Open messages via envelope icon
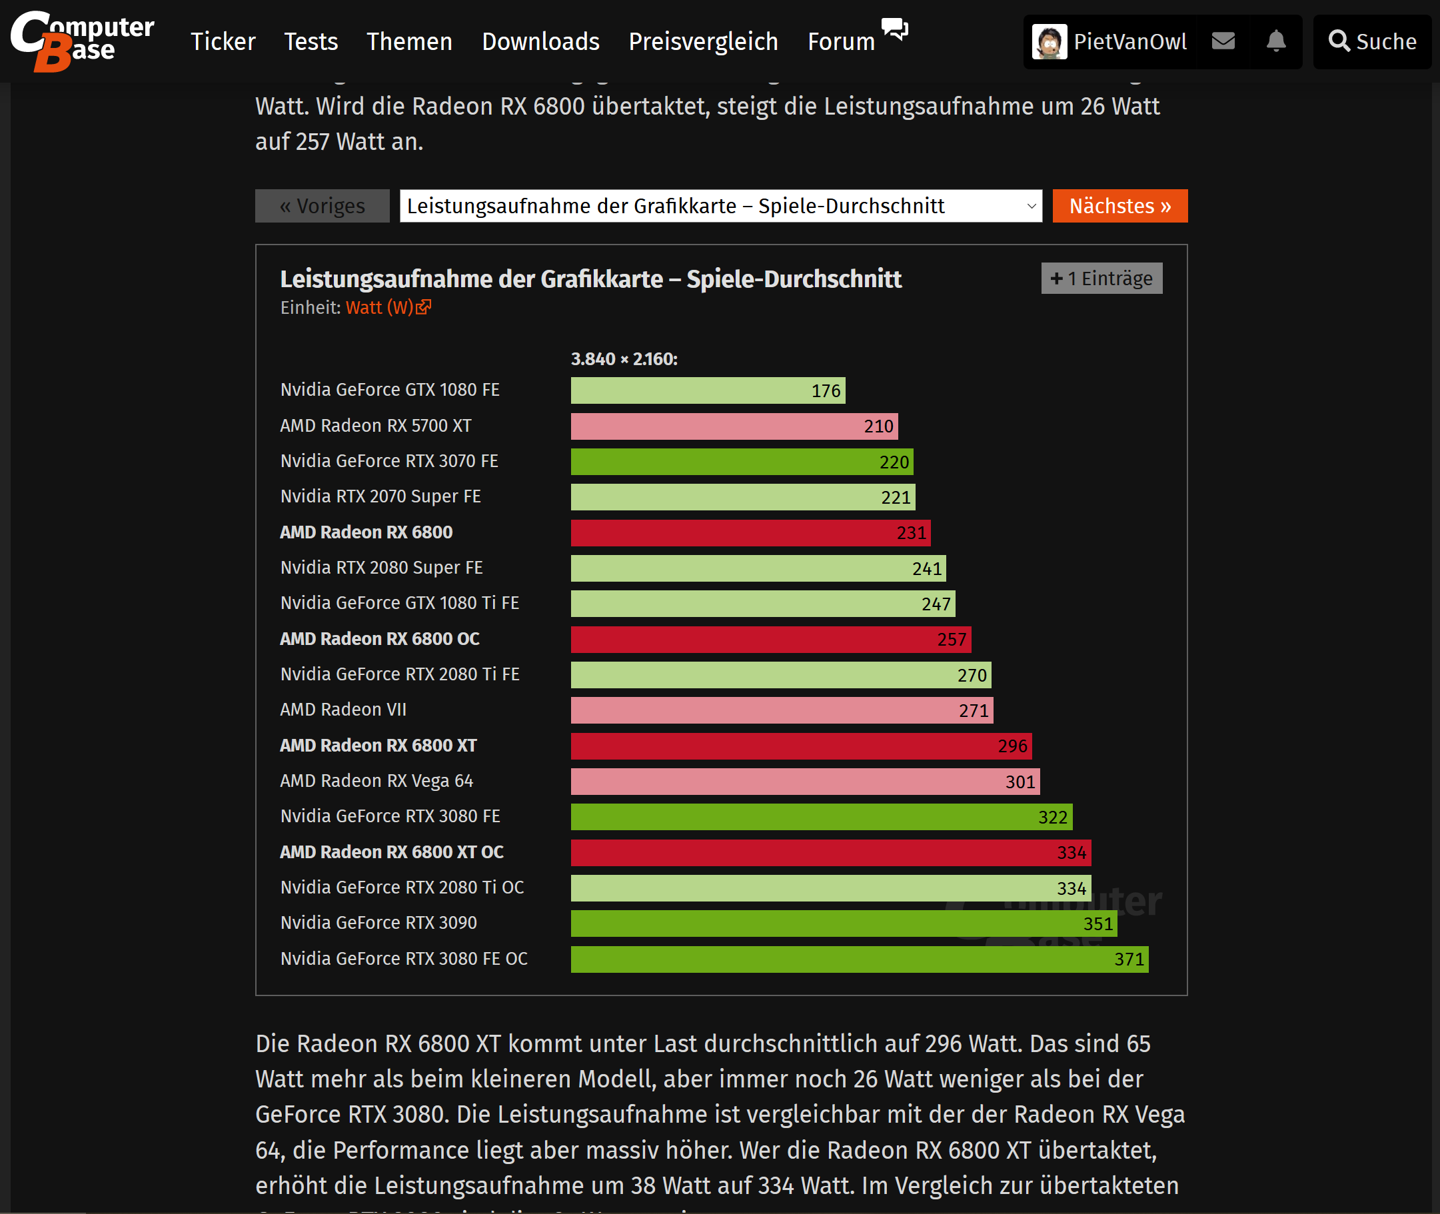Image resolution: width=1440 pixels, height=1214 pixels. (x=1223, y=41)
